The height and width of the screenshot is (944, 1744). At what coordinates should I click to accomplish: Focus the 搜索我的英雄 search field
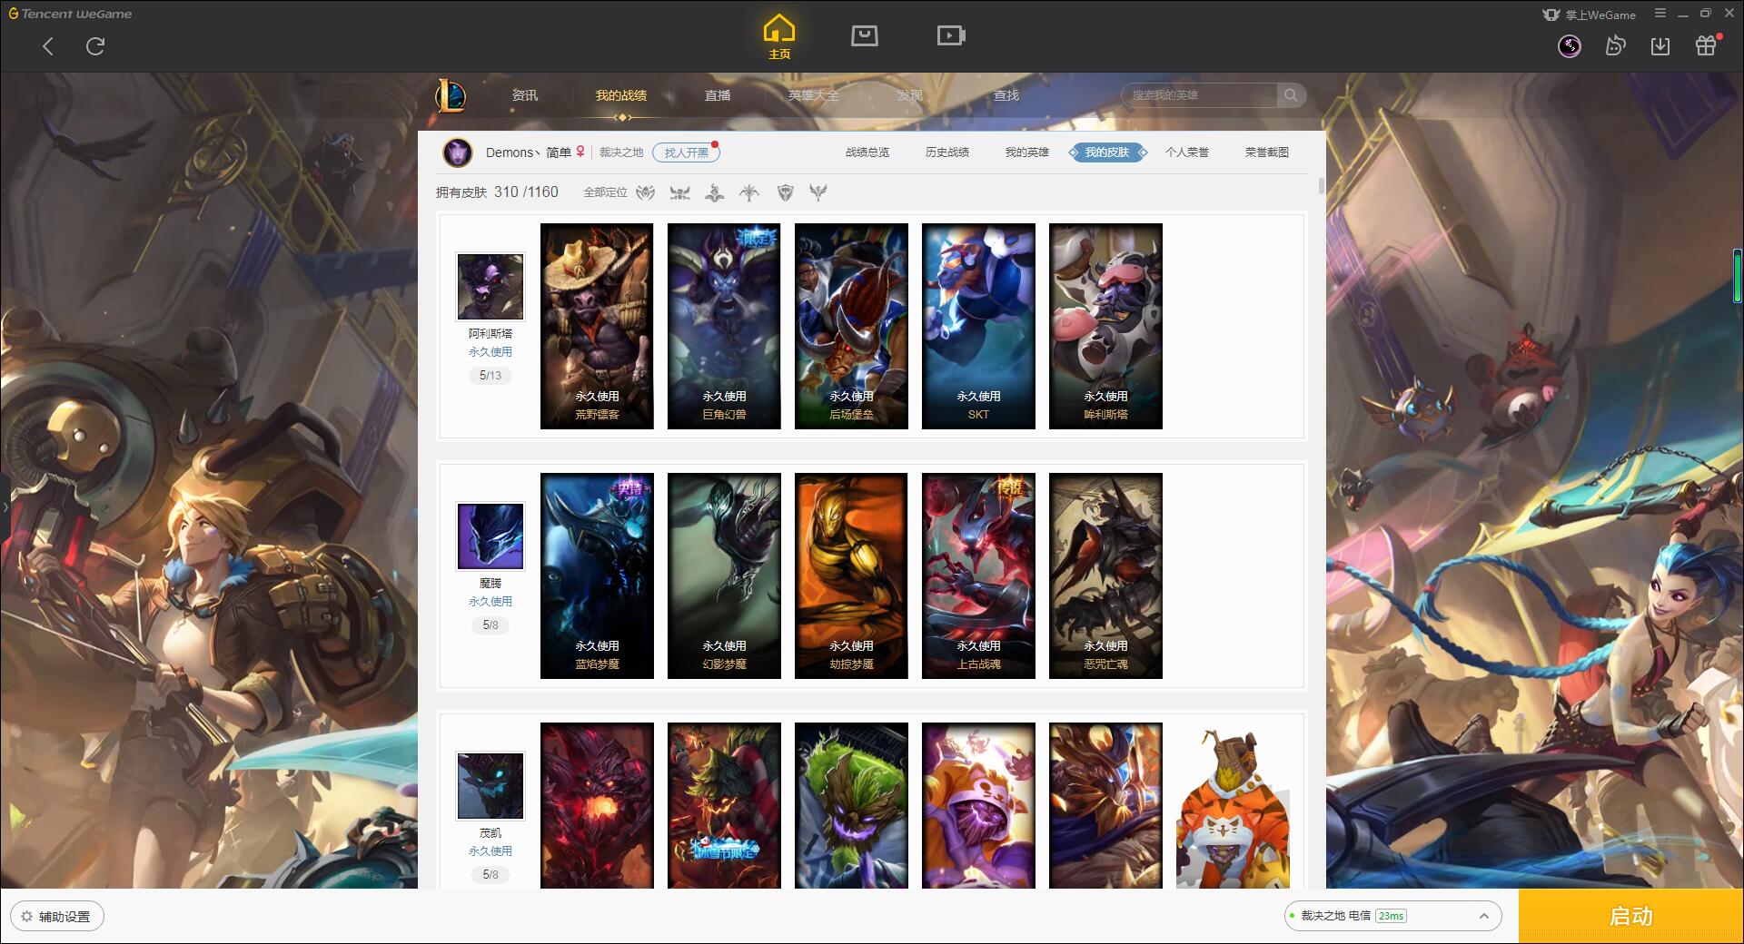pos(1200,95)
